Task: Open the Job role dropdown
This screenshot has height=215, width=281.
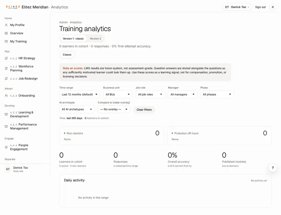Action: (150, 94)
